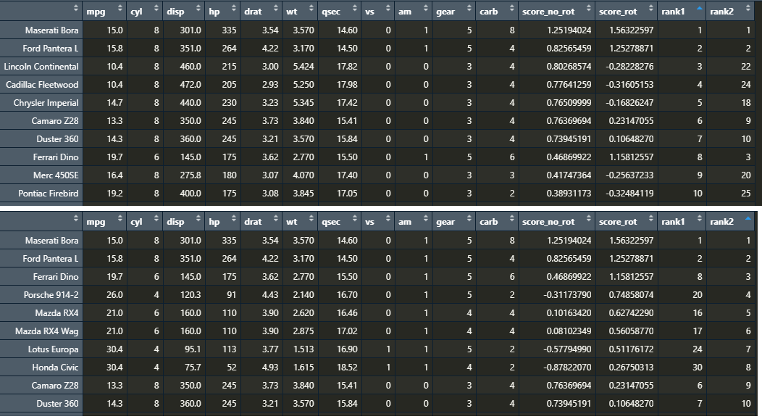
Task: Select score_rot value -0.32484119
Action: pyautogui.click(x=630, y=194)
